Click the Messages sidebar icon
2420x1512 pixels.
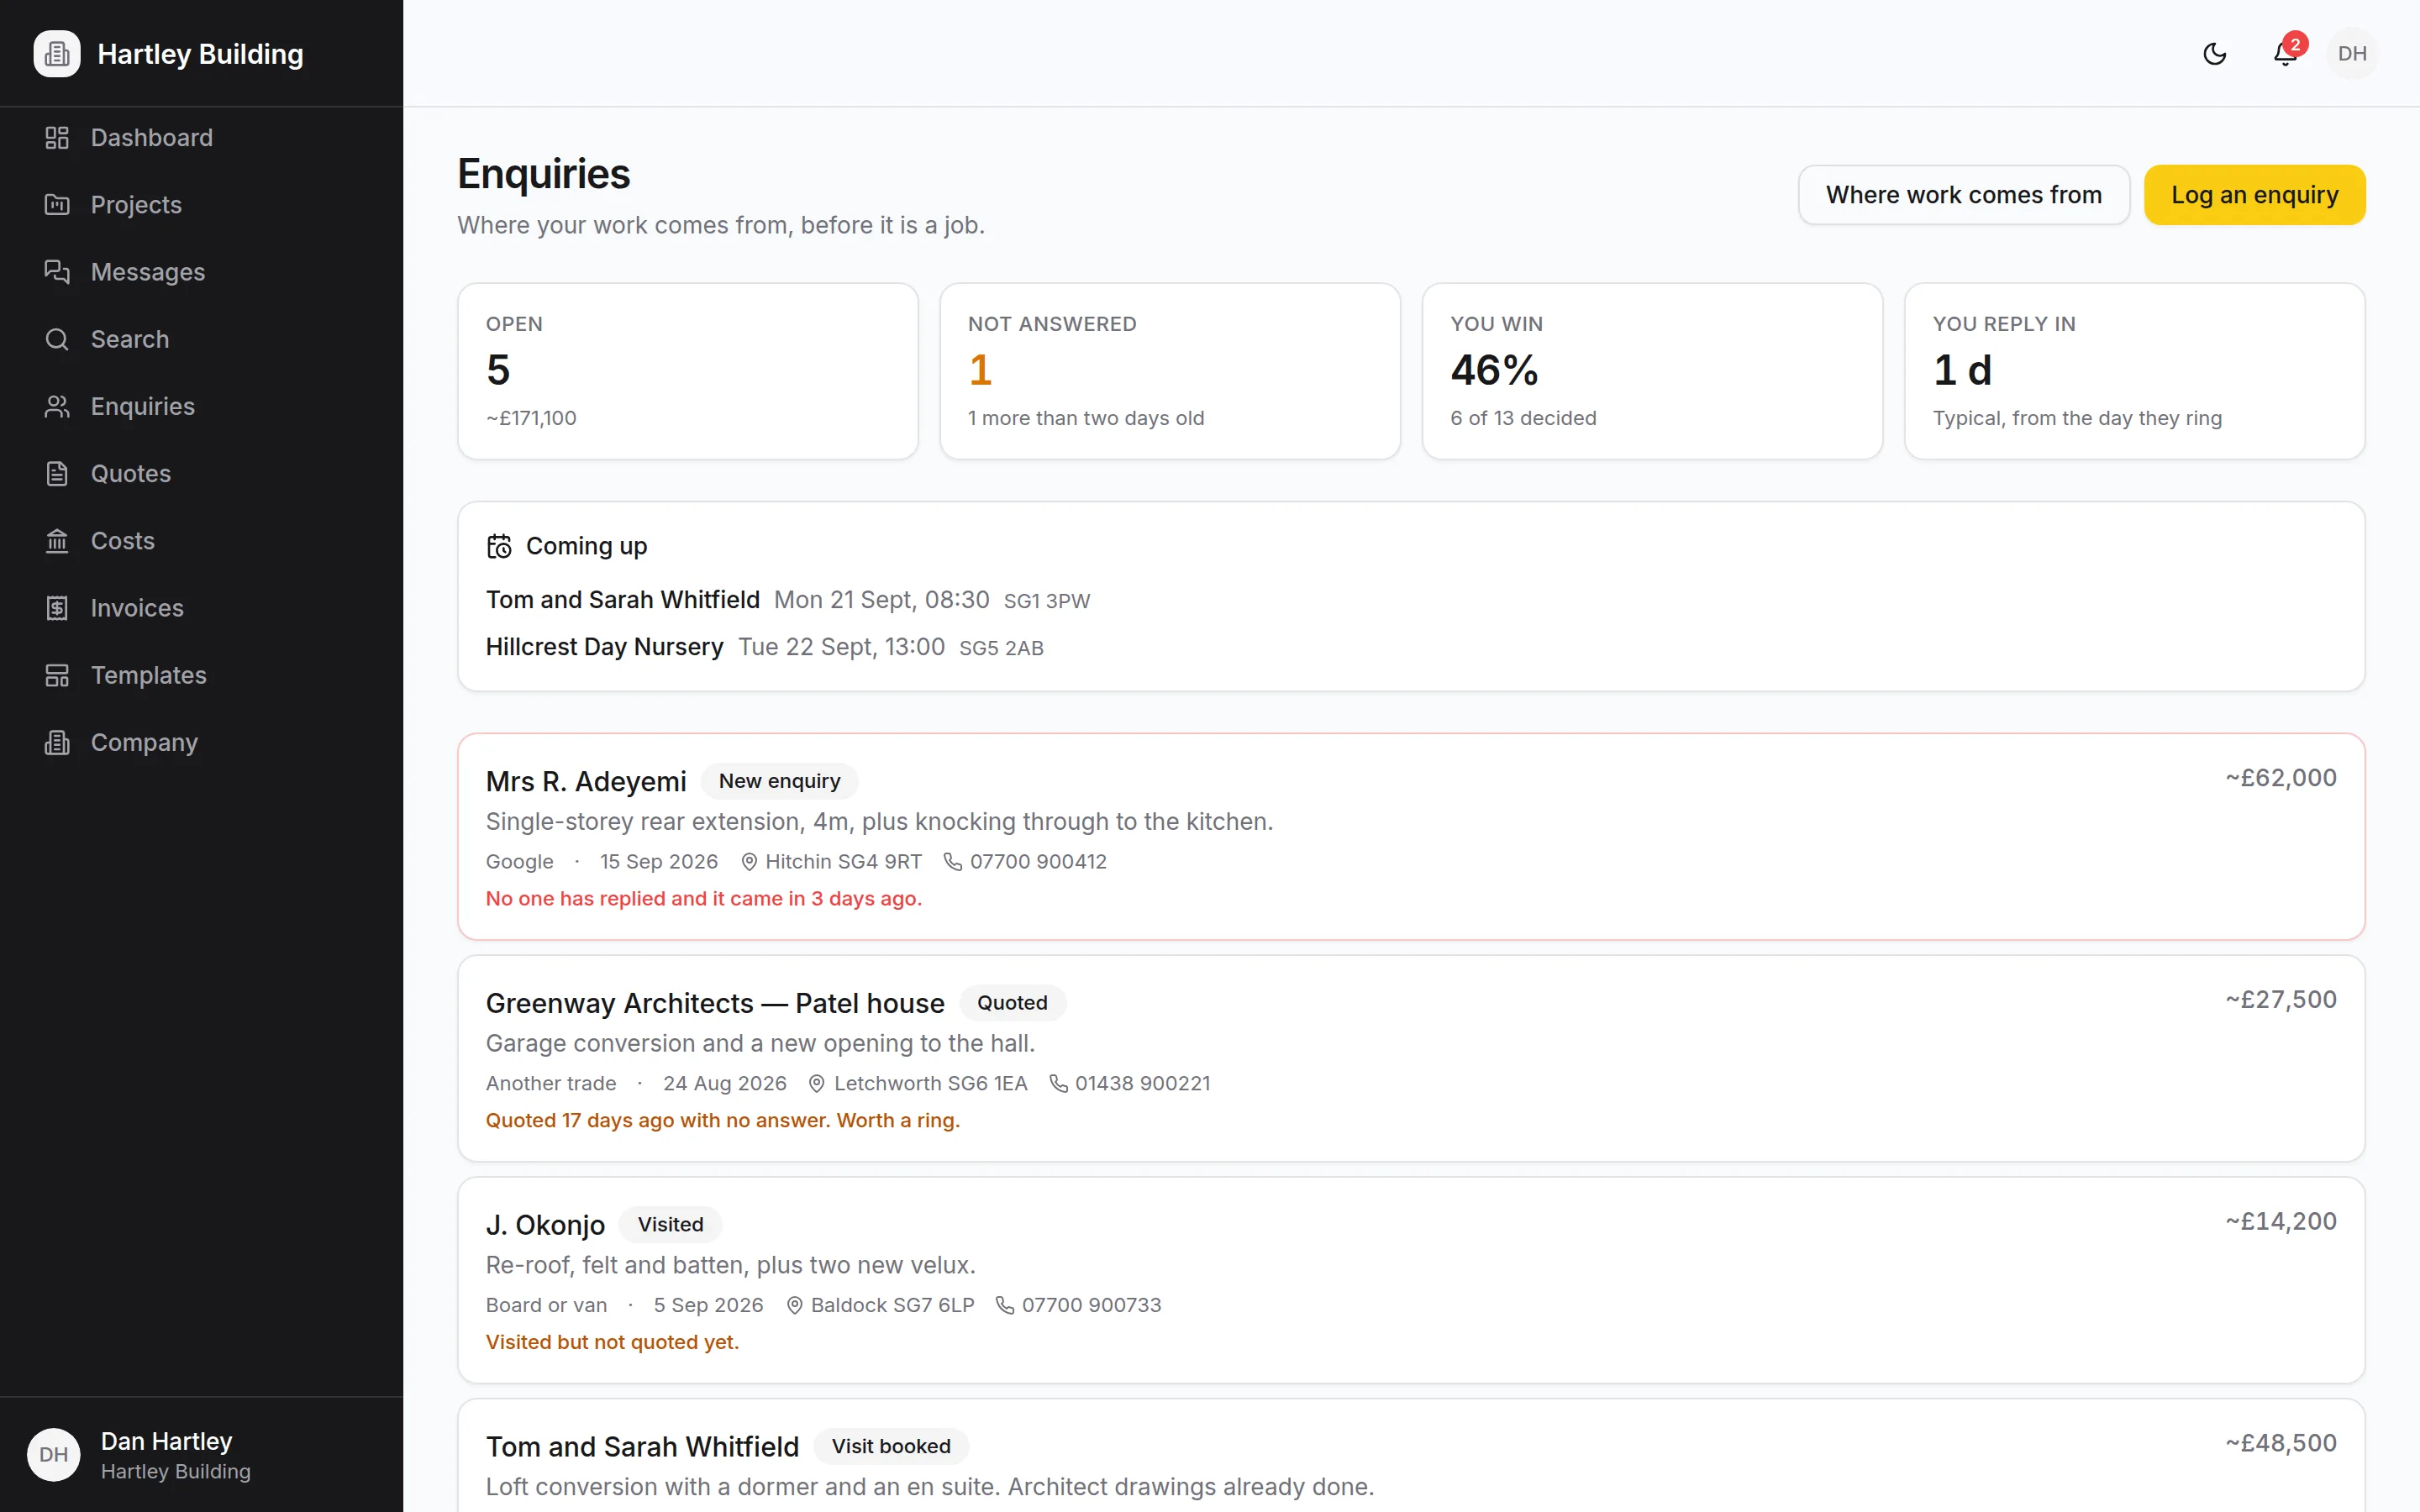(57, 272)
